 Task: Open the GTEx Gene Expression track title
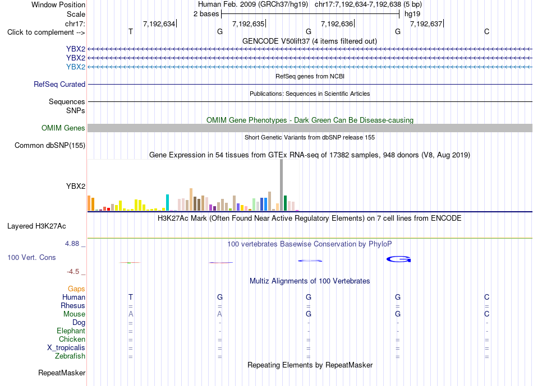click(x=310, y=155)
